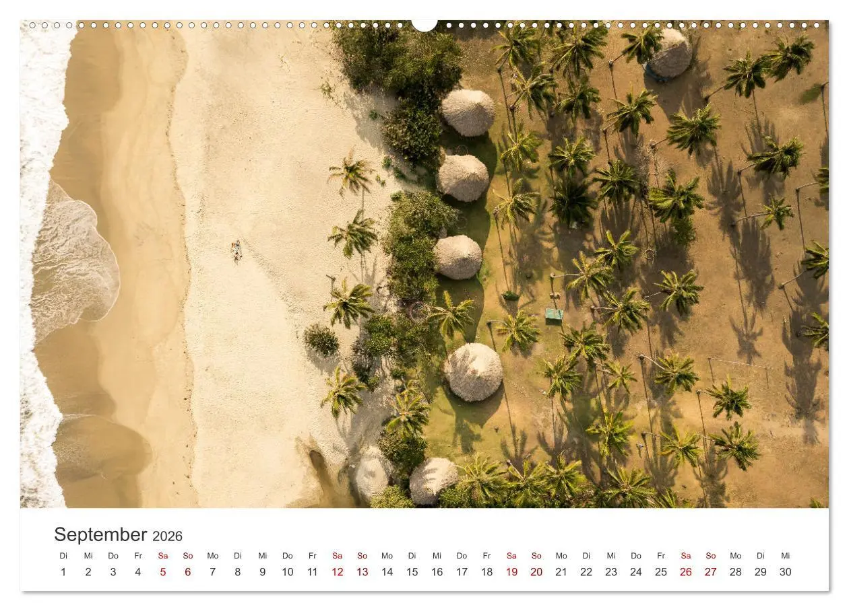Click the date 15
Screen dimensions: 849x611
(x=412, y=572)
